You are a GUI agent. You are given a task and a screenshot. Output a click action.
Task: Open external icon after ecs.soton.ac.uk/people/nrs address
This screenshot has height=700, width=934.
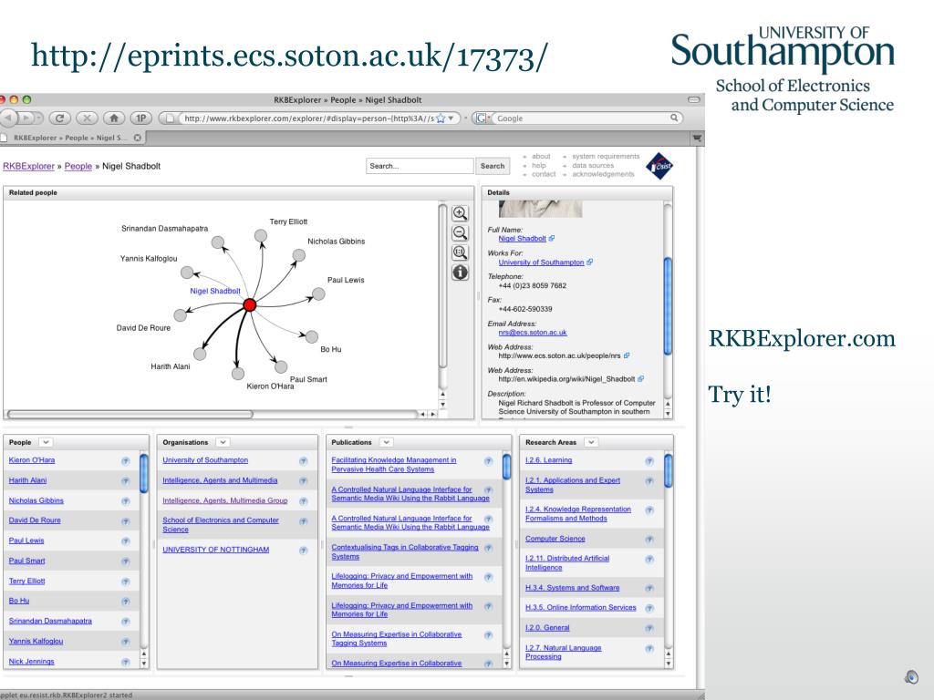coord(627,355)
